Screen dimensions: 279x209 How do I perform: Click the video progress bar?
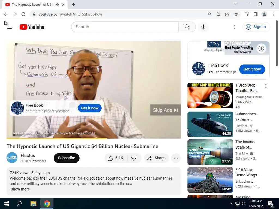[x=94, y=138]
